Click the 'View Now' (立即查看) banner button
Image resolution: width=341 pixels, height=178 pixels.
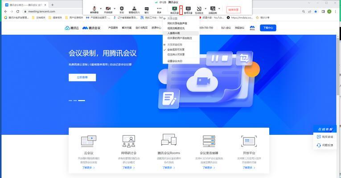(x=82, y=77)
